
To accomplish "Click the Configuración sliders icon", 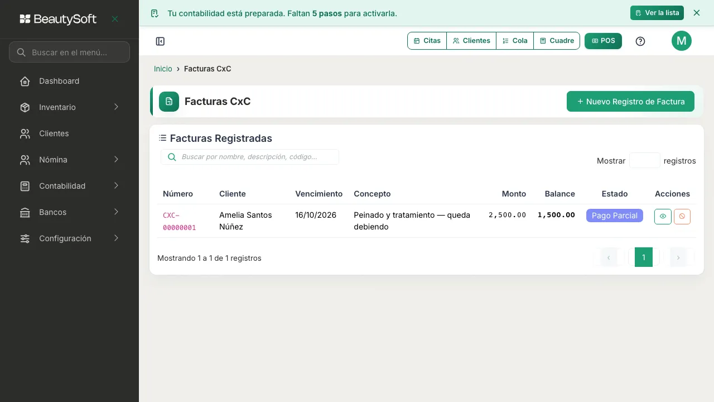I will (x=25, y=238).
